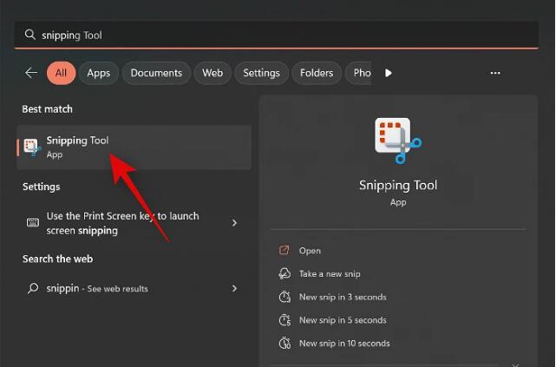
Task: Switch to the Web filter tab
Action: (x=213, y=73)
